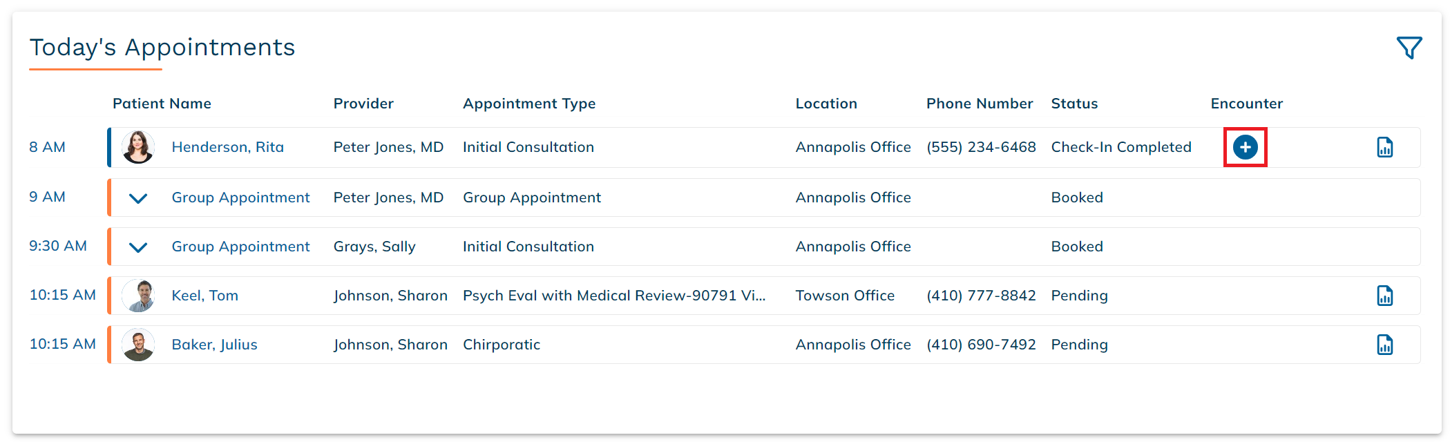Open the appointments filter icon
The image size is (1450, 442).
point(1409,48)
